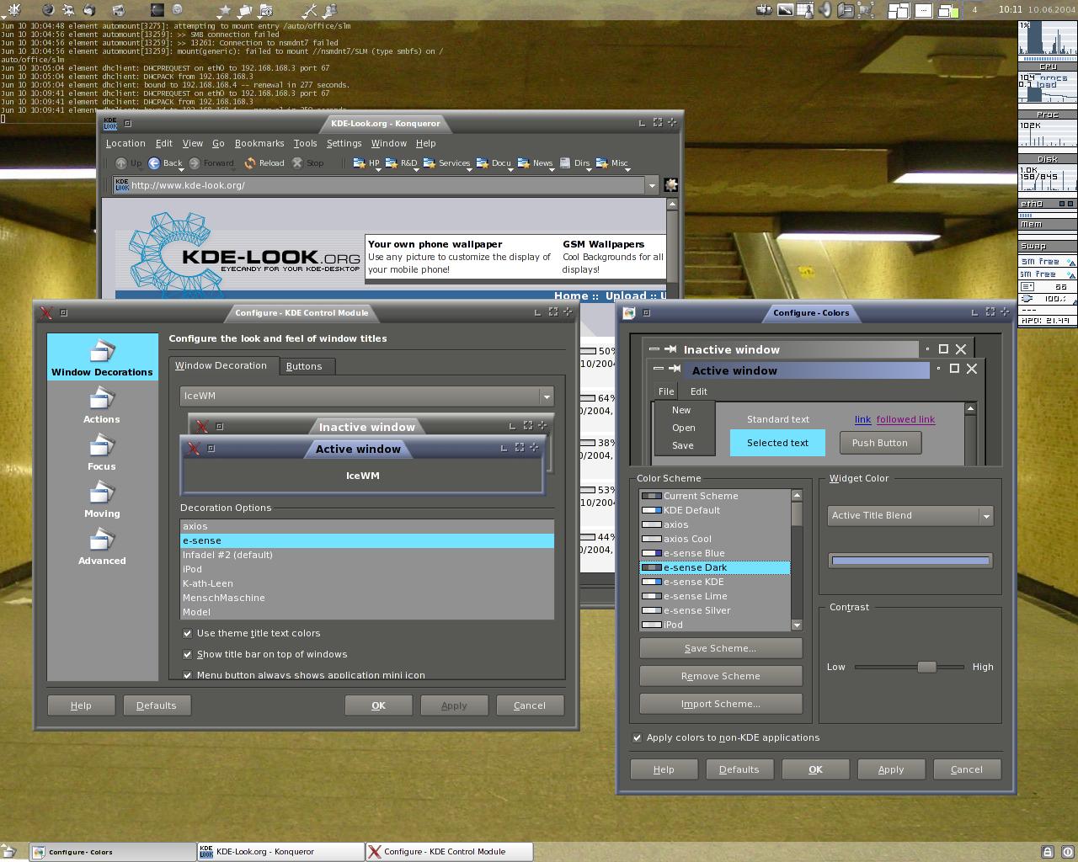The image size is (1078, 862).
Task: Select Window Decorations in sidebar
Action: click(x=102, y=357)
